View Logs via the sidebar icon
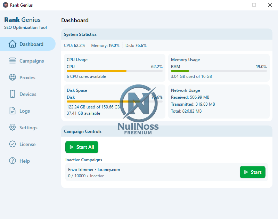The height and width of the screenshot is (219, 278). click(12, 111)
